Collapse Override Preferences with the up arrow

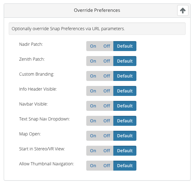(182, 10)
